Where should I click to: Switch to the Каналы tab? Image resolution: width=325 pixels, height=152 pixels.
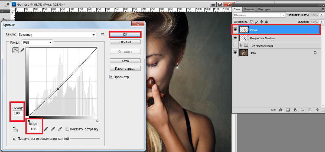pyautogui.click(x=249, y=9)
